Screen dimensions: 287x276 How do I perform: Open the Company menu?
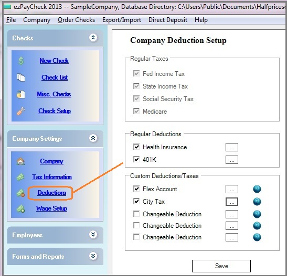[37, 20]
